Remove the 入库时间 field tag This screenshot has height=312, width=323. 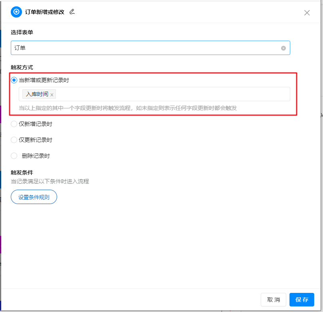coord(52,95)
